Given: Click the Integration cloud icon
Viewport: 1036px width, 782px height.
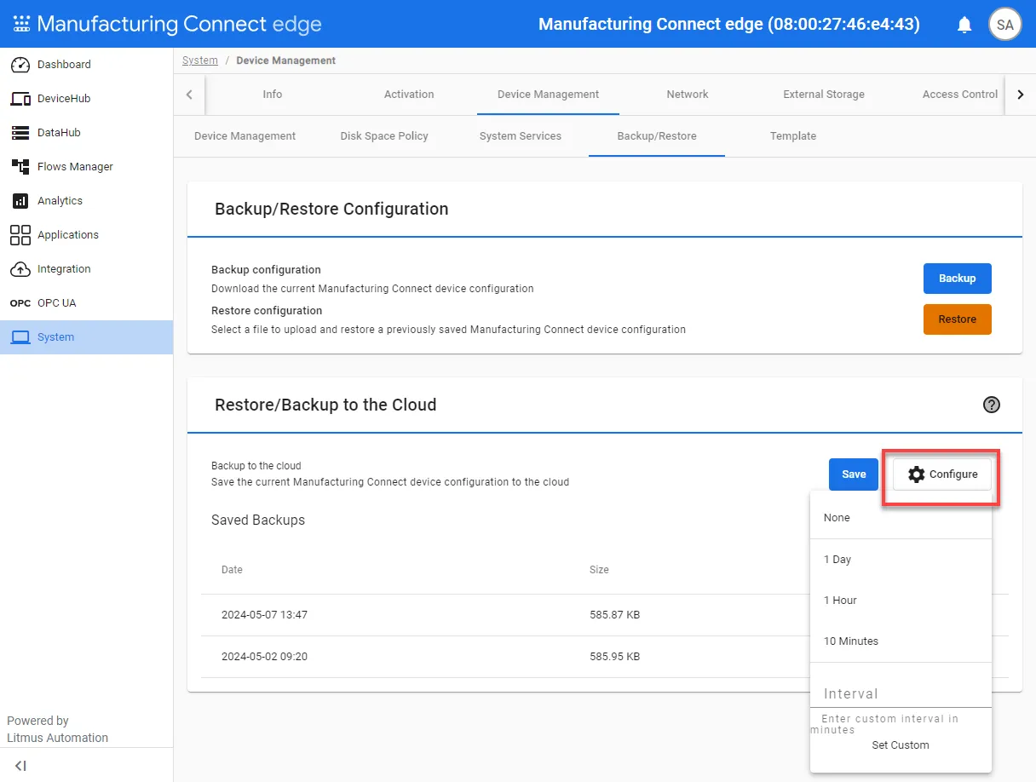Looking at the screenshot, I should click(20, 269).
